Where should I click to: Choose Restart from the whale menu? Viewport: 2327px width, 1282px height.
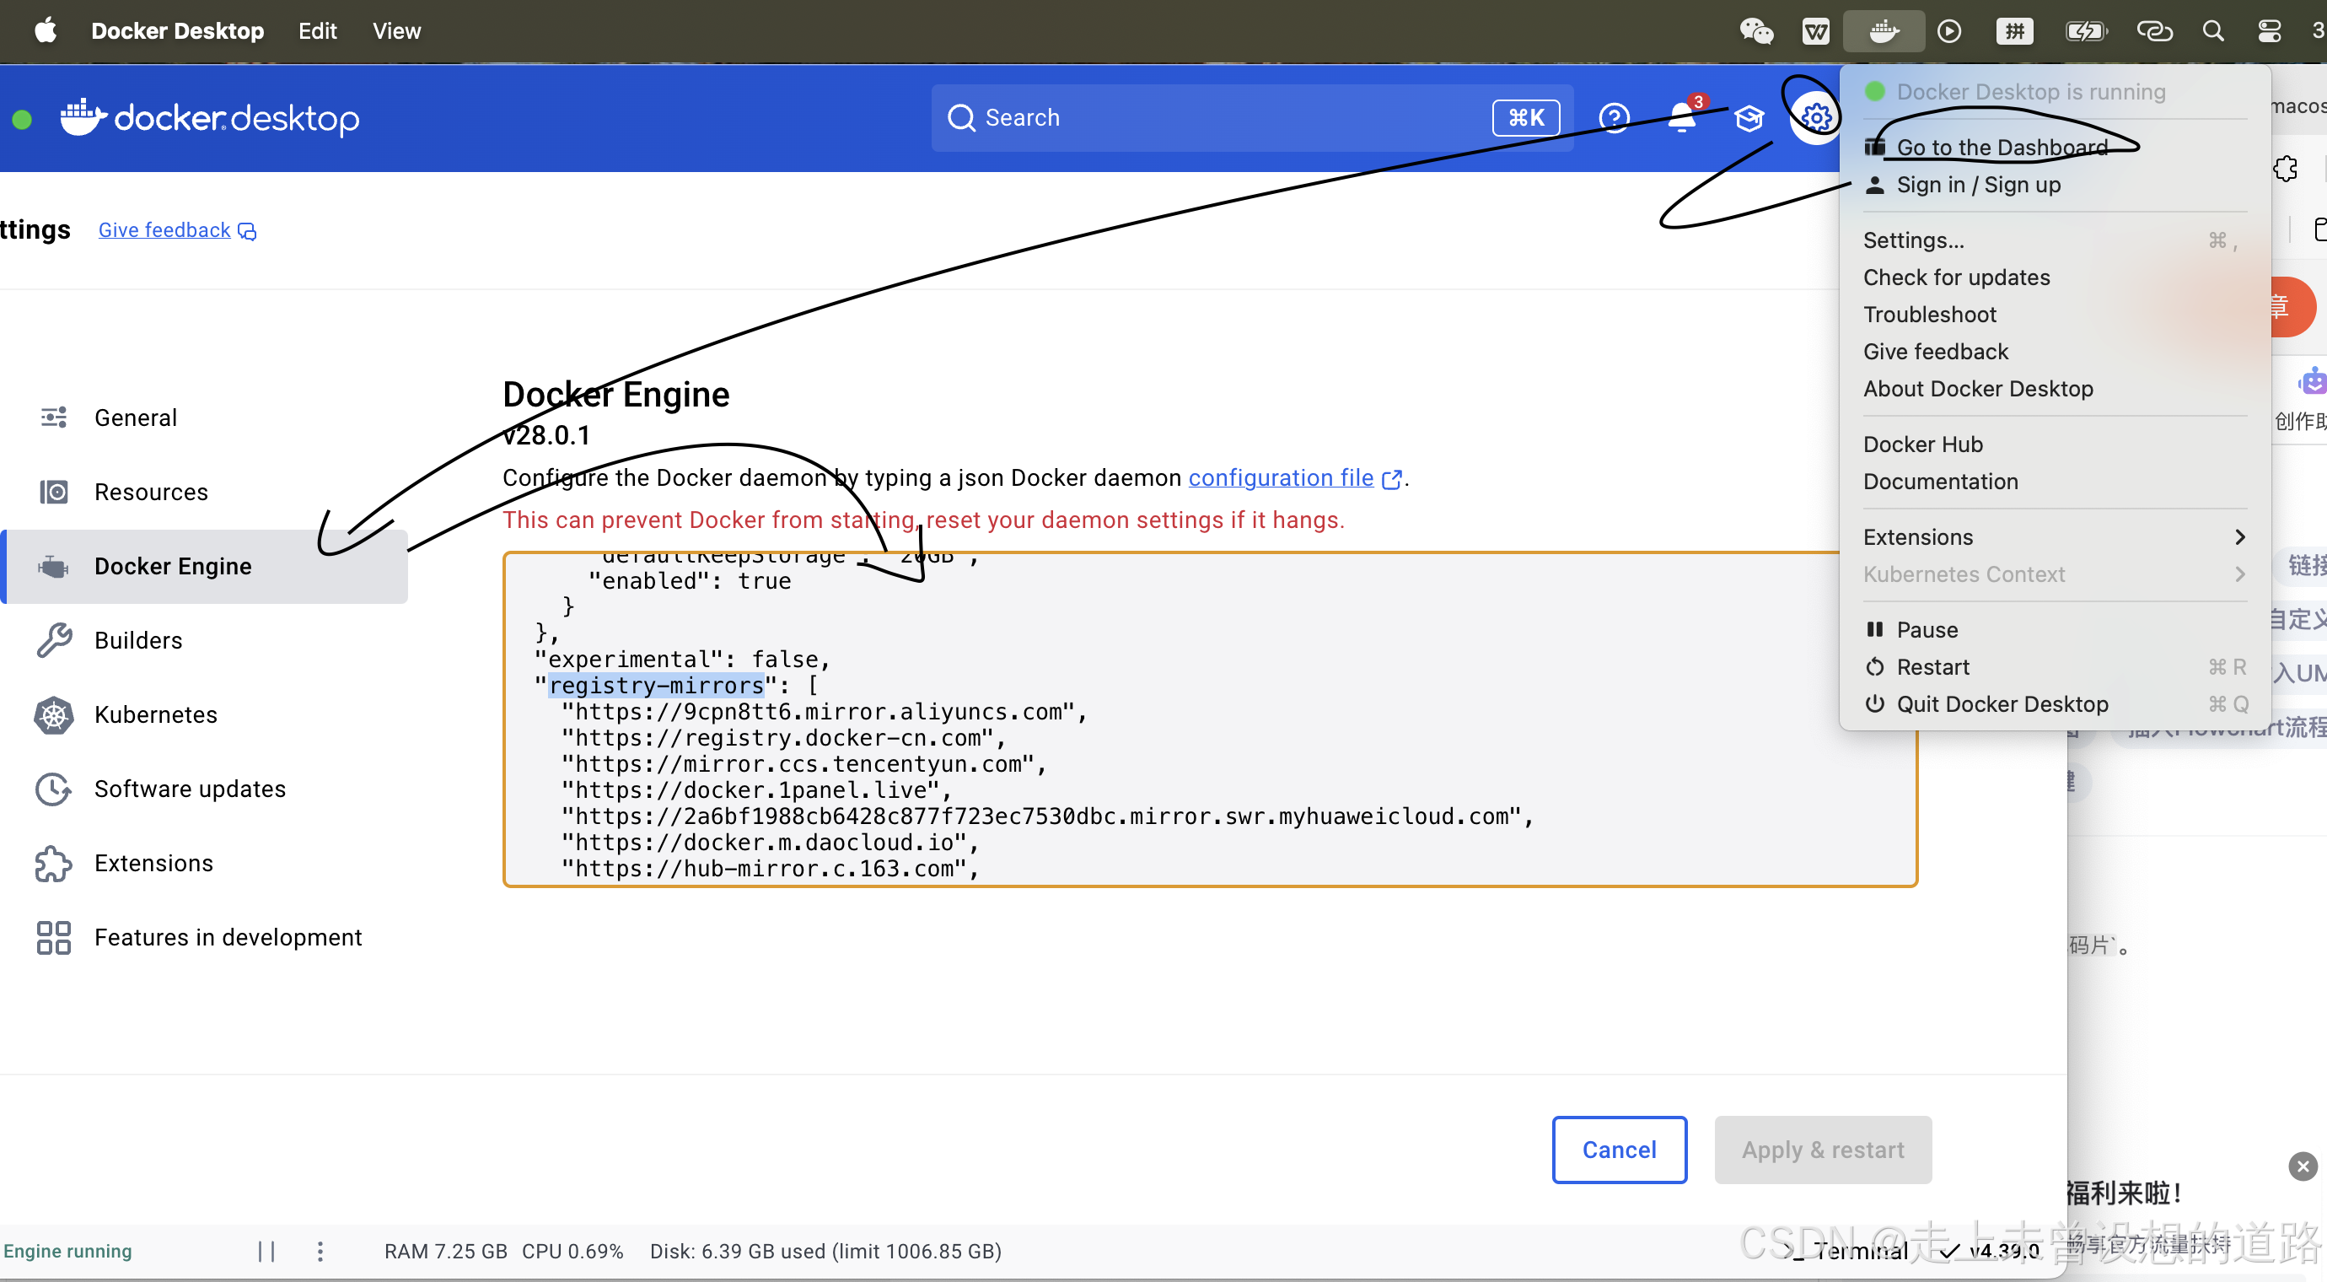tap(1932, 667)
